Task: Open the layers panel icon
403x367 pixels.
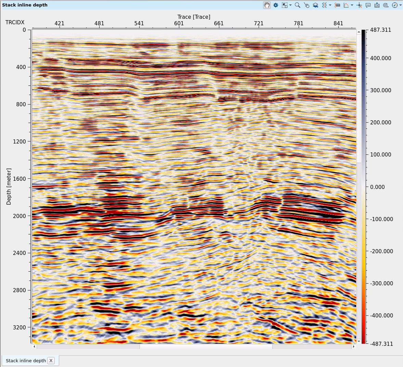Action: (315, 5)
